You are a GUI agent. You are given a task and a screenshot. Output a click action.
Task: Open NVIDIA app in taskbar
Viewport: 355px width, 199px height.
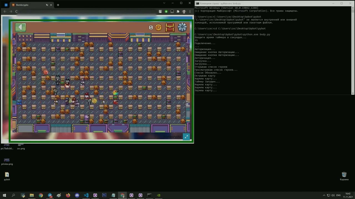[x=158, y=195]
